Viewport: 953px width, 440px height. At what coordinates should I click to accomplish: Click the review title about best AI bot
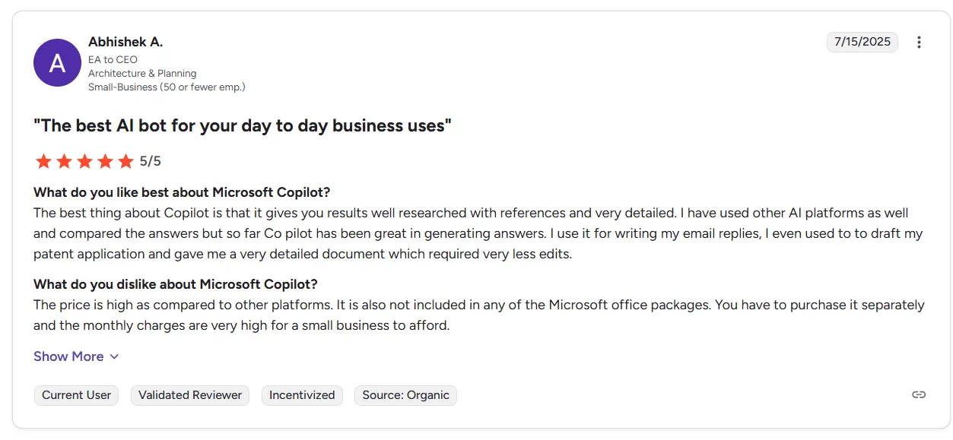click(243, 125)
